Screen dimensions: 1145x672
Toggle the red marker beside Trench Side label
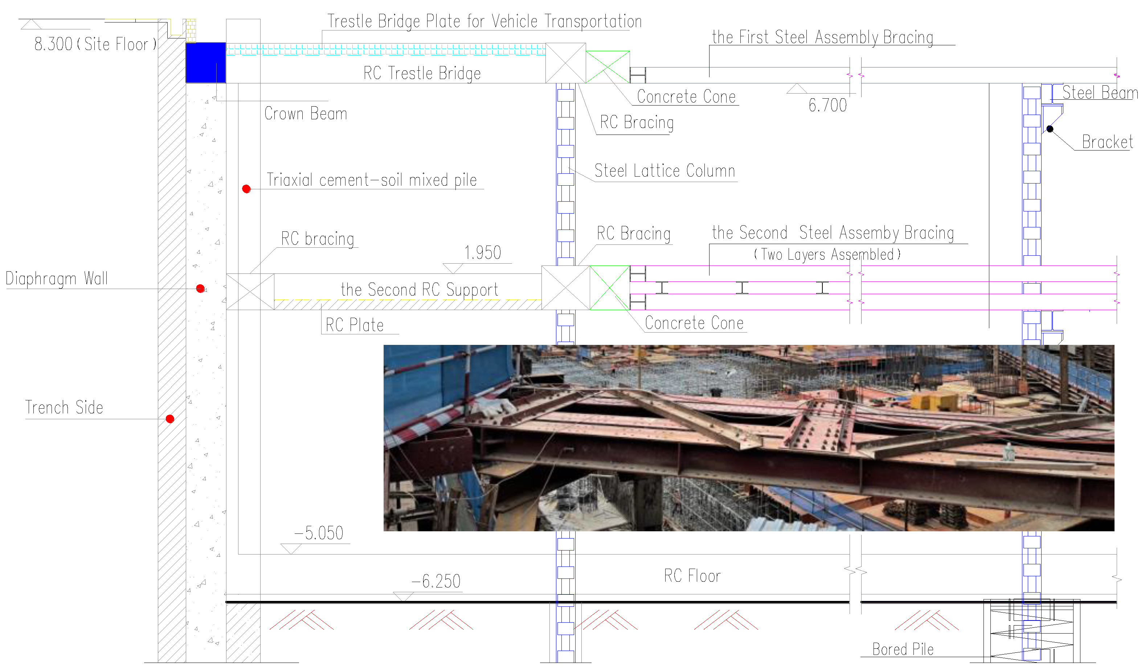(x=169, y=419)
